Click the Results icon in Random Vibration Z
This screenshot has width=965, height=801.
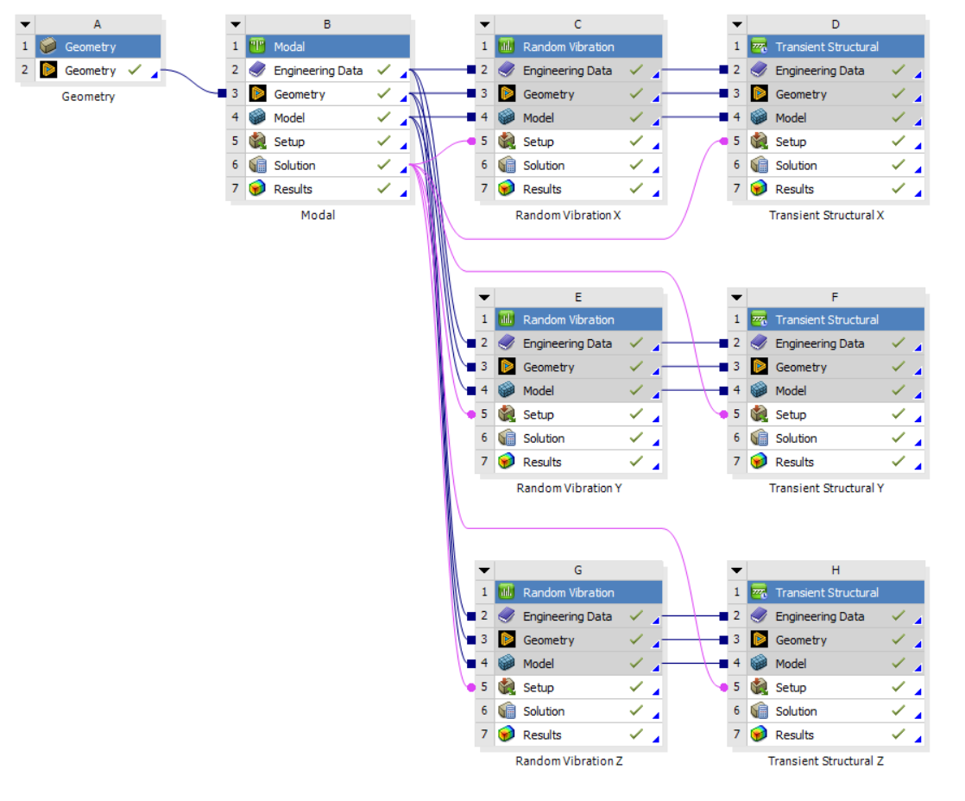click(x=506, y=735)
